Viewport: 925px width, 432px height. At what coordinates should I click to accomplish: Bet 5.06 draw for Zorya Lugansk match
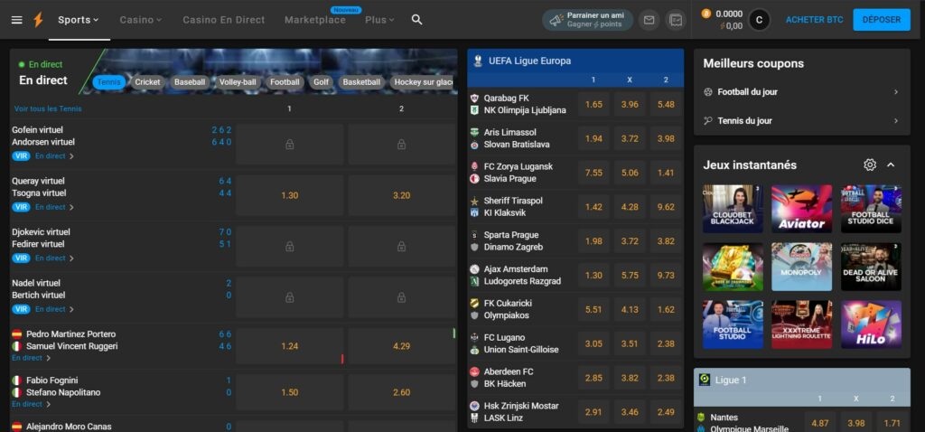[x=630, y=173]
